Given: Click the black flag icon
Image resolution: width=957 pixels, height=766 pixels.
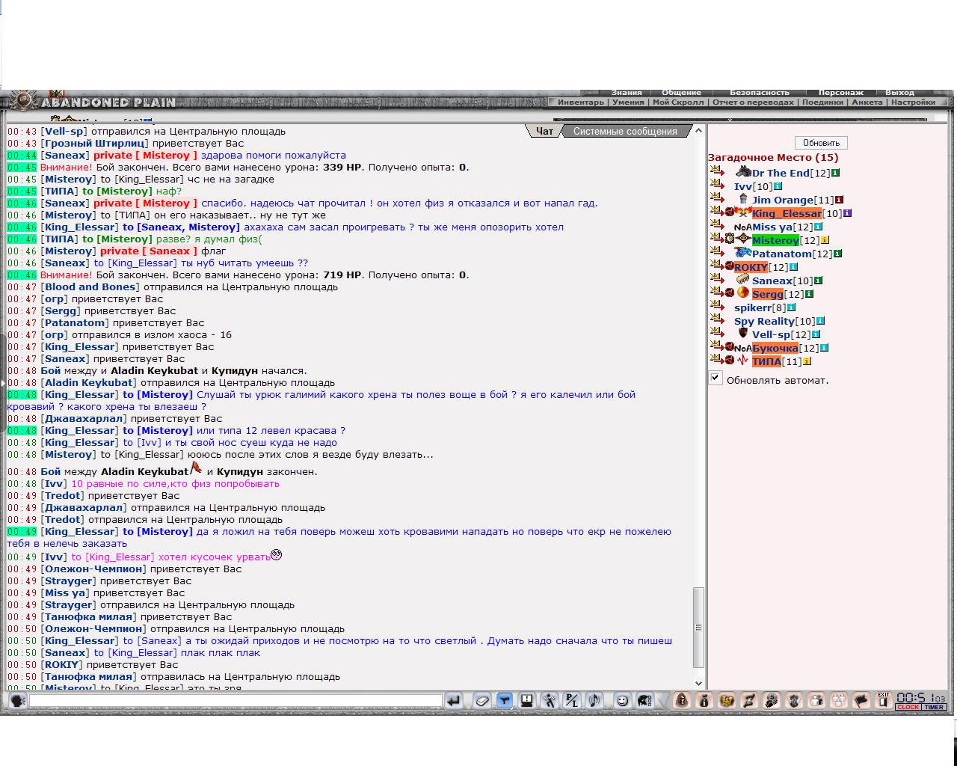Looking at the screenshot, I should pos(861,700).
